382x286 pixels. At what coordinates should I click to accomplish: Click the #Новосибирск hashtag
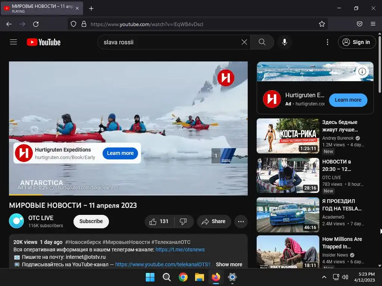pos(83,242)
